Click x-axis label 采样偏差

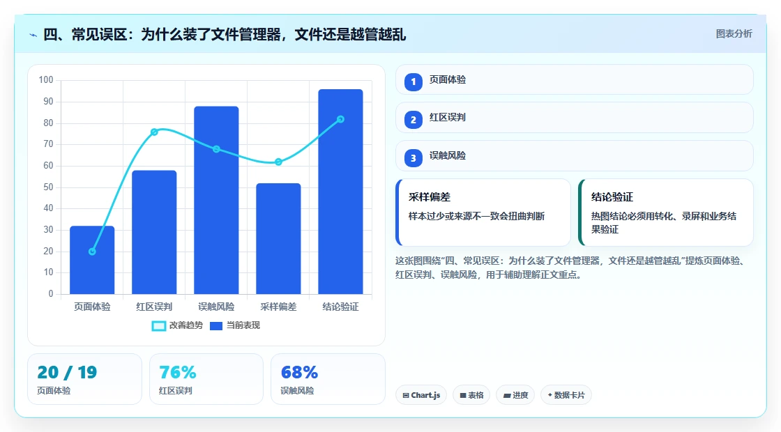(278, 307)
